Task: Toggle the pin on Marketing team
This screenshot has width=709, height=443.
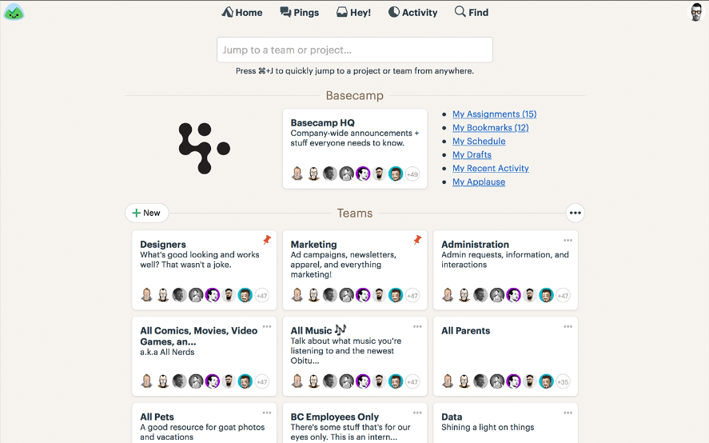Action: [x=417, y=240]
